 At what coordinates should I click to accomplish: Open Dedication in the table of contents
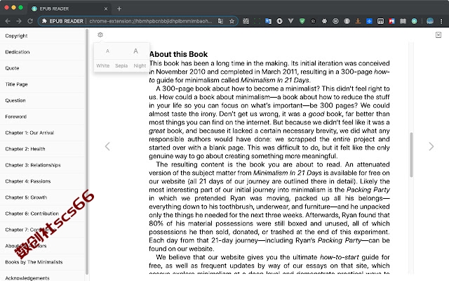click(42, 52)
